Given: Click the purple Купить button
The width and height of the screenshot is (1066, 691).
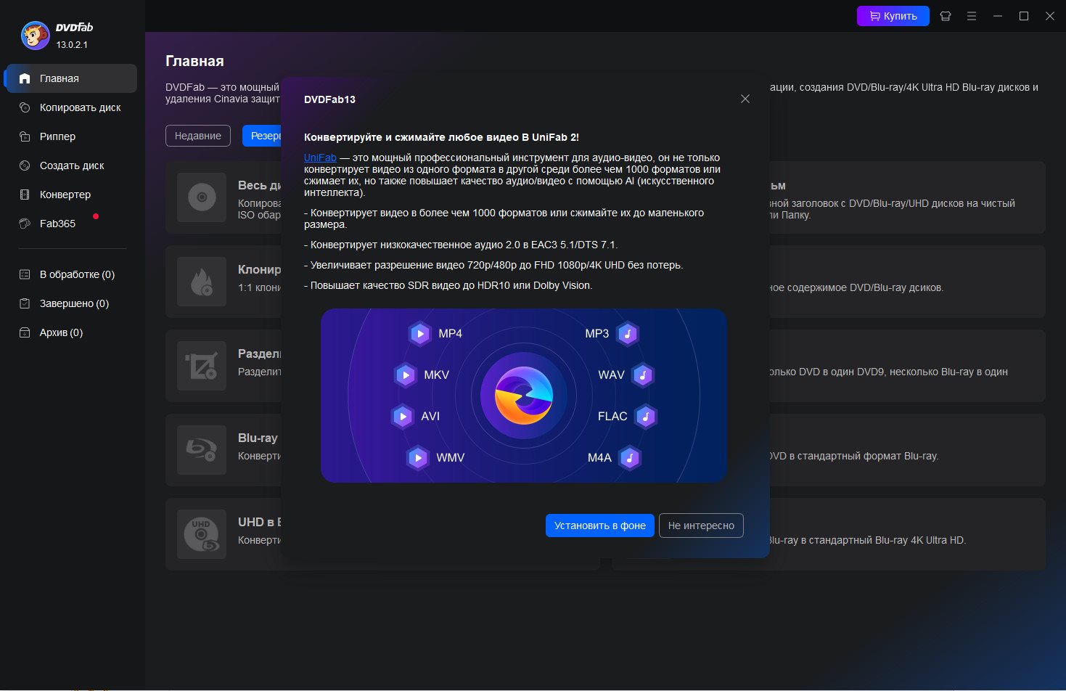Looking at the screenshot, I should 893,16.
